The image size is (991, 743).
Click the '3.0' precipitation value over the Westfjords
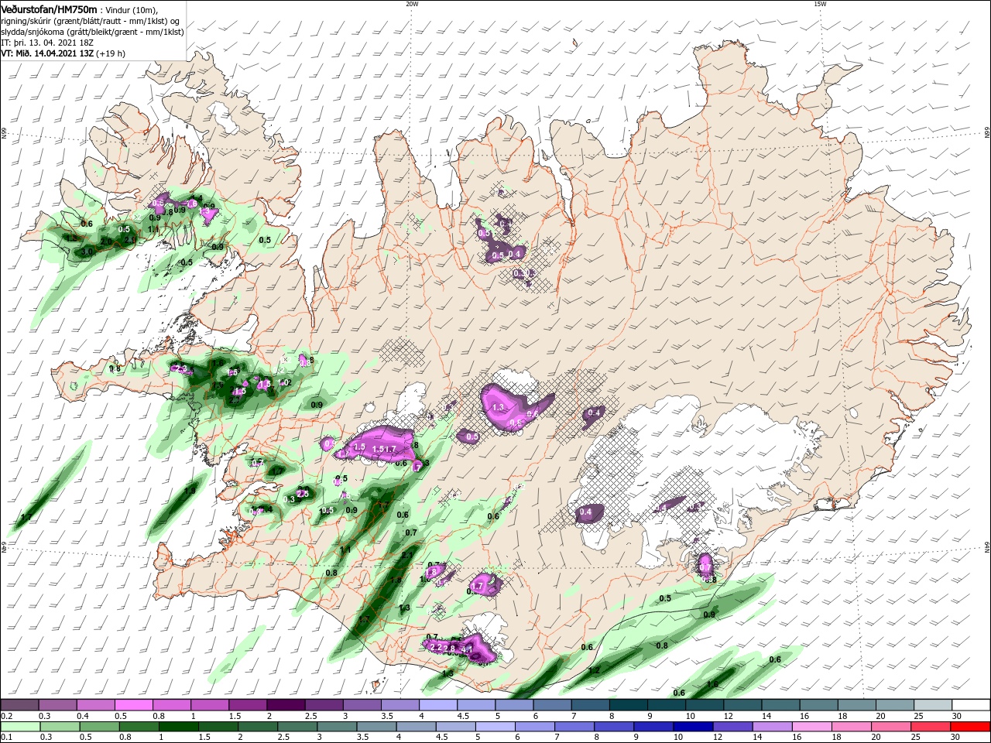coord(87,252)
